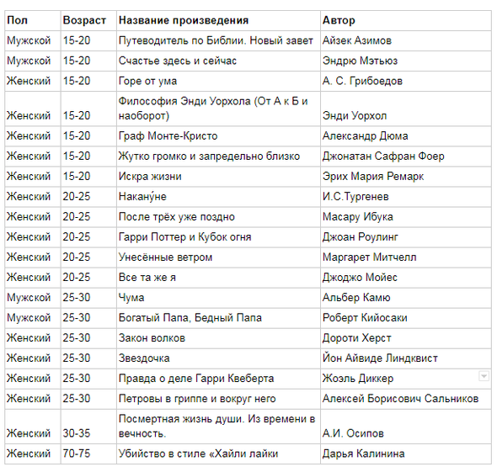Select the Возраст header cell
The image size is (497, 472).
pyautogui.click(x=88, y=20)
